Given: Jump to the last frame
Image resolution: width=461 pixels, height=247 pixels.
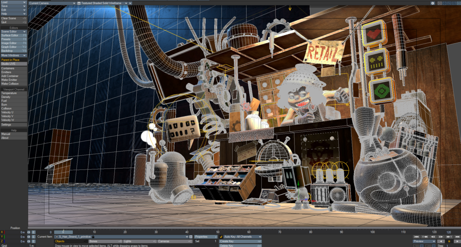Looking at the screenshot, I should point(456,237).
